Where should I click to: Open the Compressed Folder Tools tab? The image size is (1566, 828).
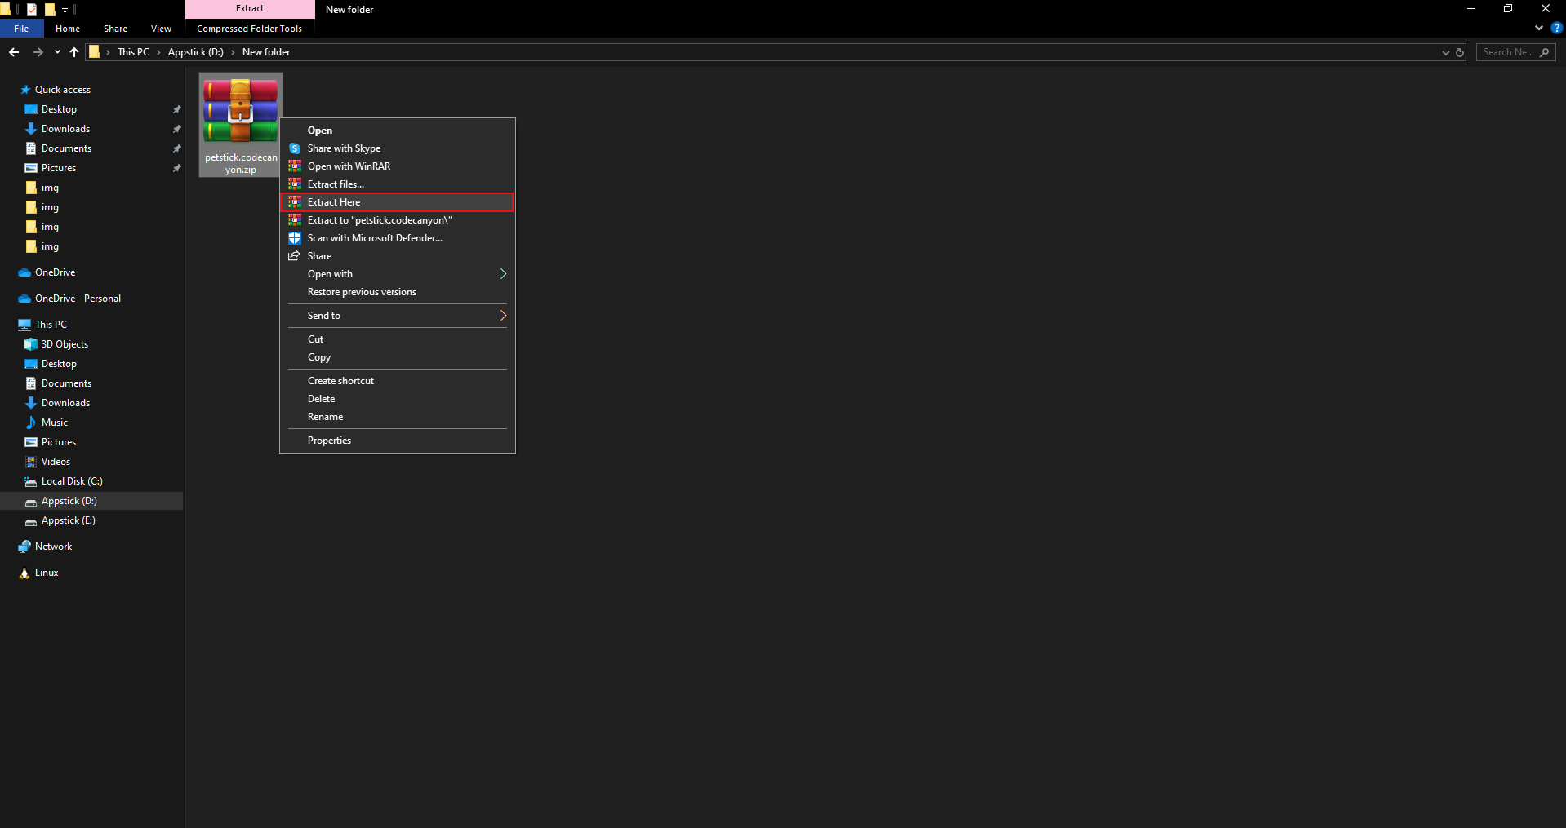tap(249, 29)
